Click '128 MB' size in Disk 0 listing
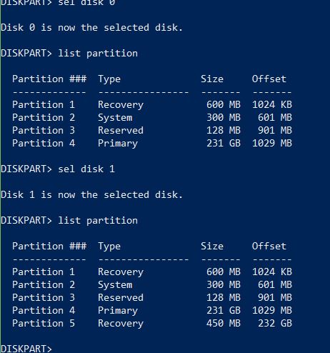Screen dimensions: 330x353 point(224,130)
